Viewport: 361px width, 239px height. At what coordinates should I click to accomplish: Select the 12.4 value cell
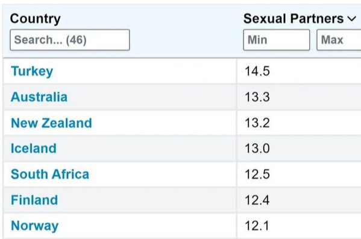point(299,200)
